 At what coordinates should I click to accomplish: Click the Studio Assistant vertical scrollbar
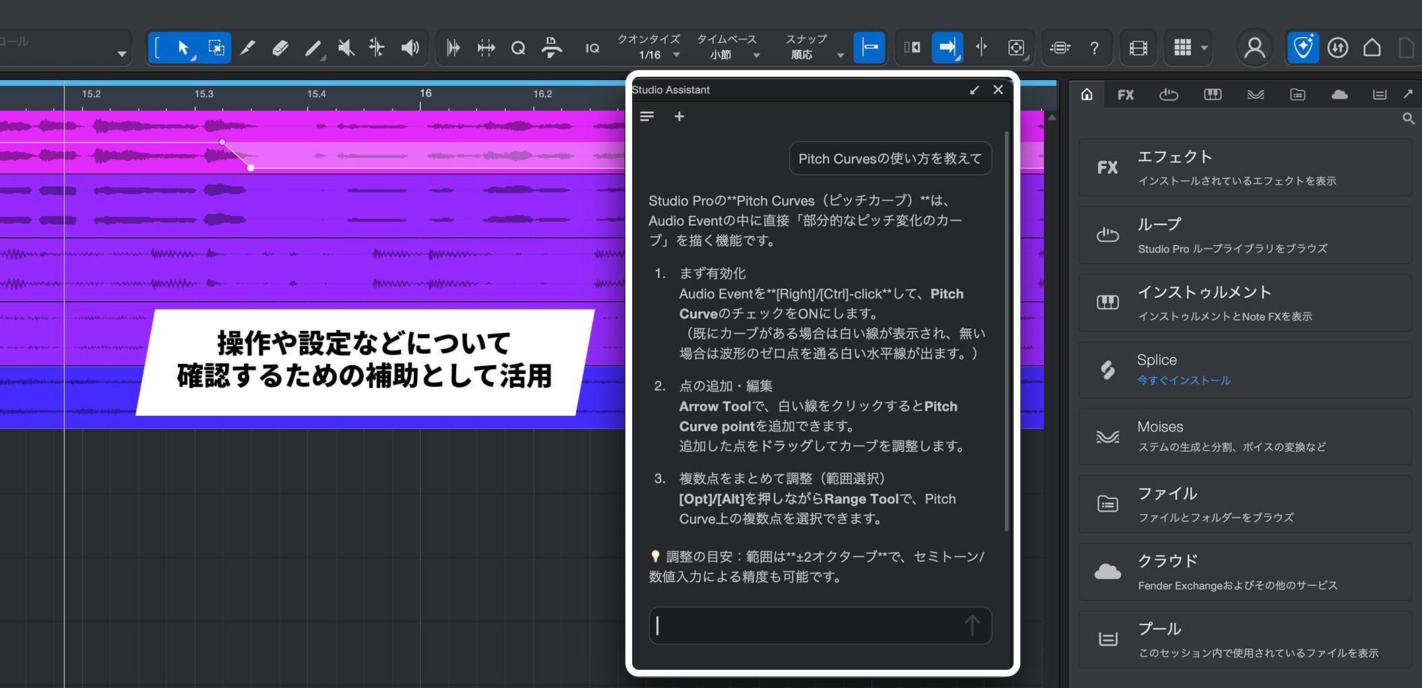[1006, 330]
